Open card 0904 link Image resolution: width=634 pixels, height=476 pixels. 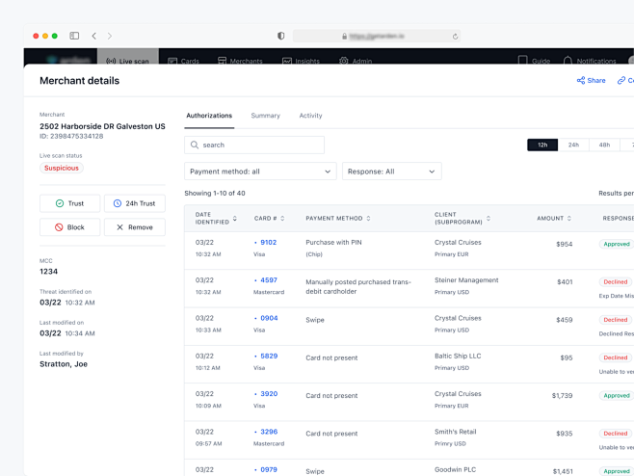coord(269,318)
